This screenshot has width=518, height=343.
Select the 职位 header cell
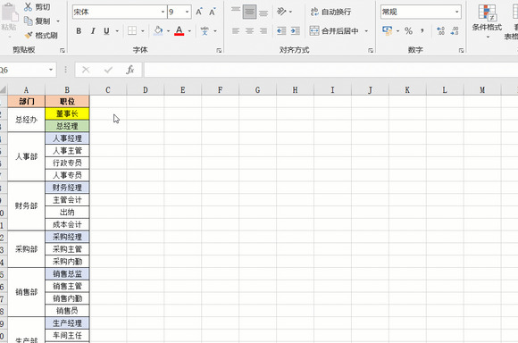[67, 101]
